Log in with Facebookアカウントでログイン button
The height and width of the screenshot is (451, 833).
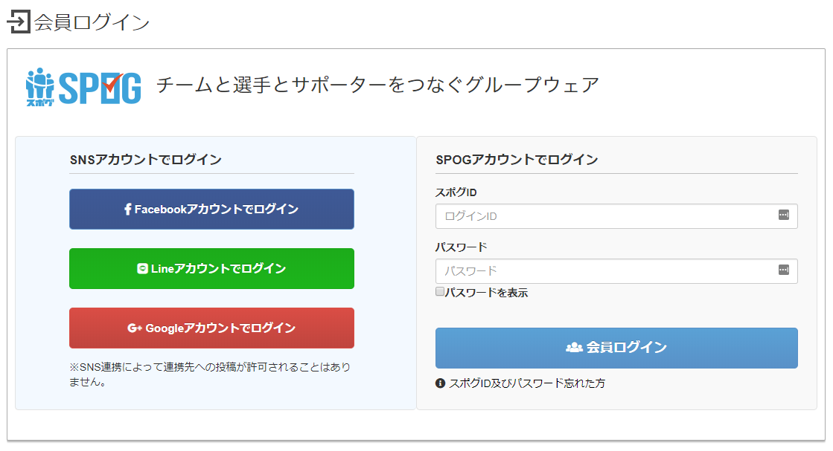pos(211,210)
